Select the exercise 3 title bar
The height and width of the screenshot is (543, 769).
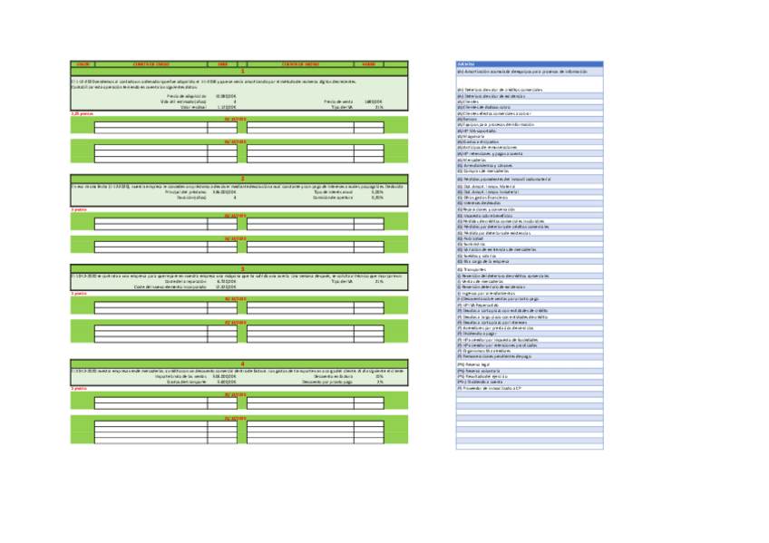(x=240, y=268)
